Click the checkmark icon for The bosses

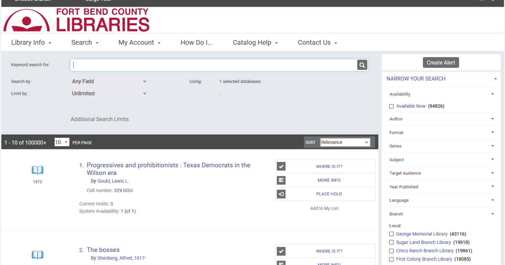pos(281,251)
